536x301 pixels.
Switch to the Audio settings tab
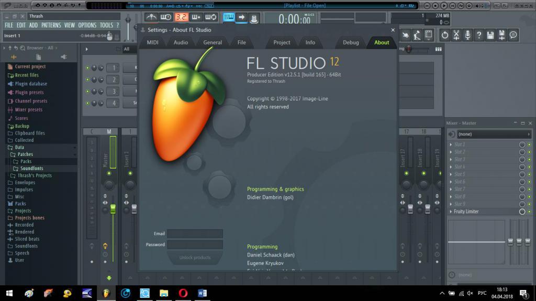click(181, 42)
